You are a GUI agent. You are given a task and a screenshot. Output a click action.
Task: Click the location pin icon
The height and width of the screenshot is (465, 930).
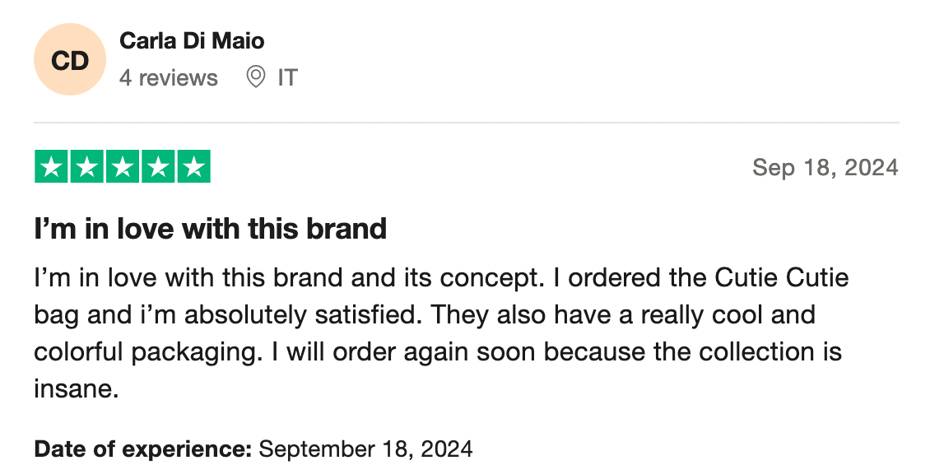point(256,77)
